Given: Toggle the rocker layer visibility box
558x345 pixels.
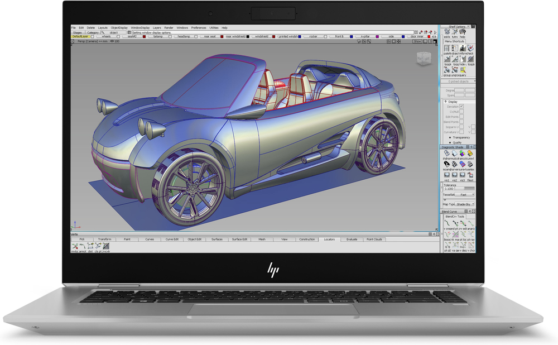Looking at the screenshot, I should pos(326,37).
